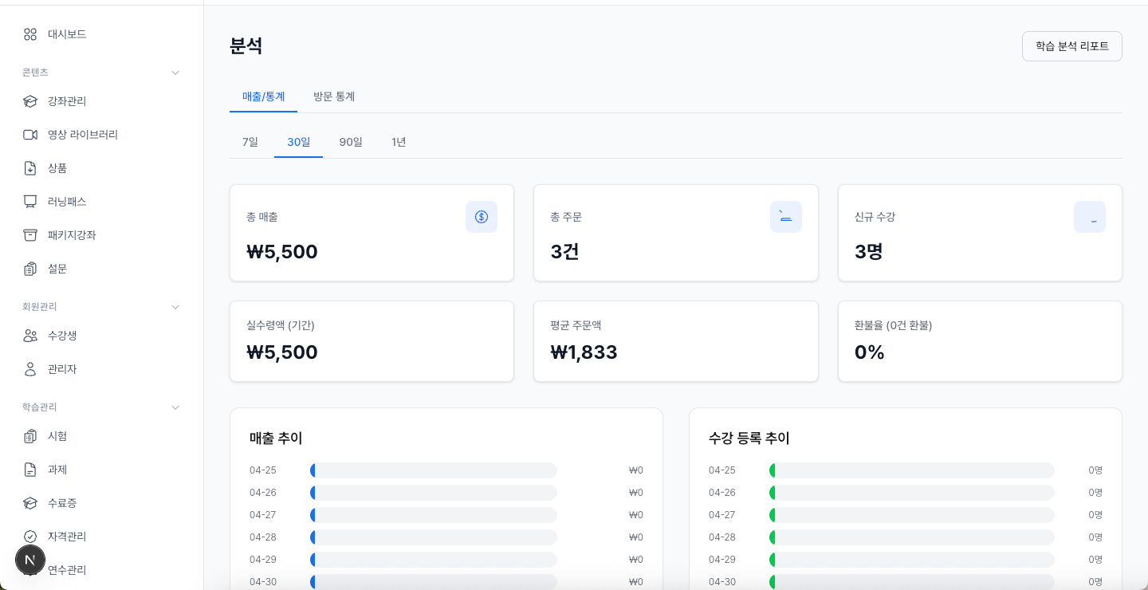Click the 총 주문 3건 value
The height and width of the screenshot is (590, 1148).
coord(564,252)
